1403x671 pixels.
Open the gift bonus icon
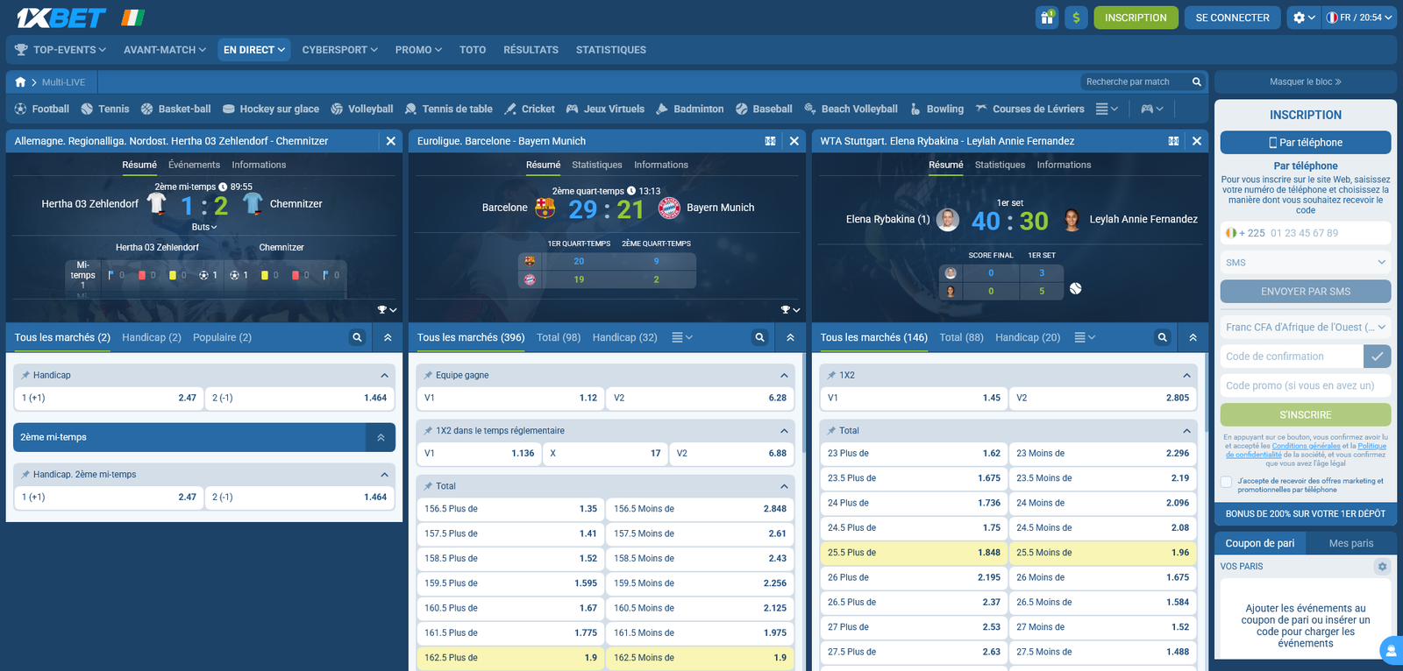point(1047,18)
